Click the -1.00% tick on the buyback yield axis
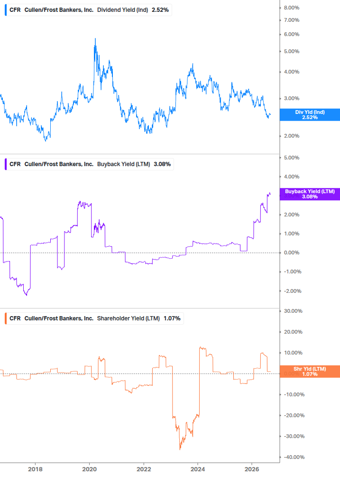Screen dimensions: 340x477 pos(293,271)
